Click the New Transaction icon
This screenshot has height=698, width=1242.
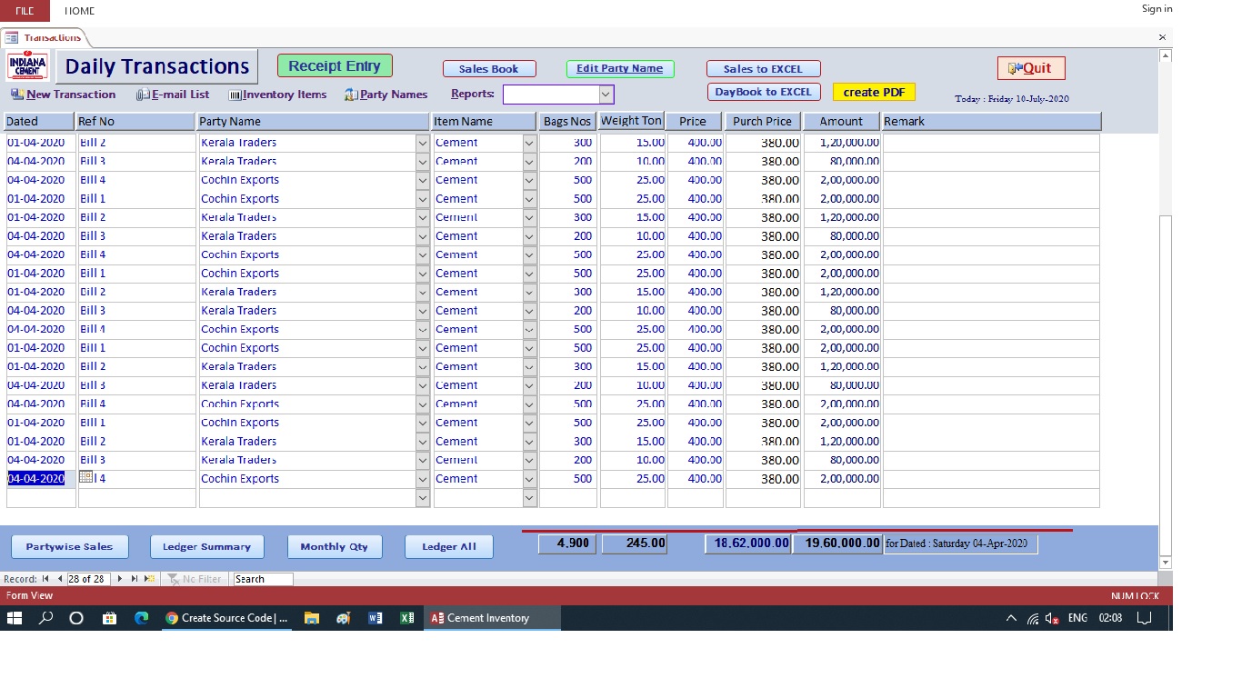(x=17, y=95)
